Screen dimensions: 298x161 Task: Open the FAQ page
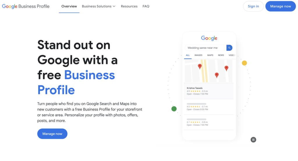click(146, 6)
